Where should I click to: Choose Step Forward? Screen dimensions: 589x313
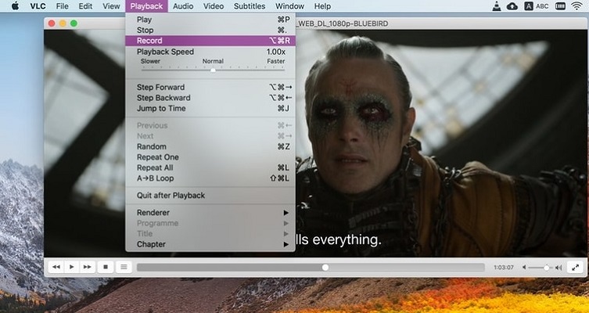pyautogui.click(x=210, y=87)
